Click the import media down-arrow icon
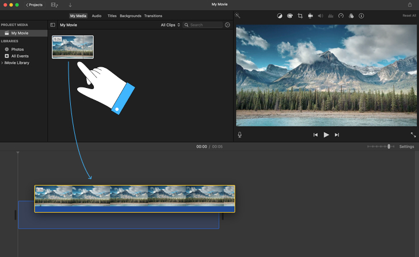 click(70, 5)
